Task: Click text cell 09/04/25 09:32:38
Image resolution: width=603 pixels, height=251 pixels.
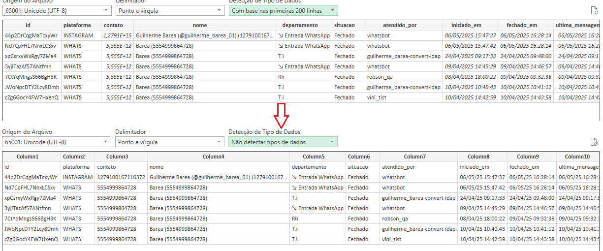Action: (x=532, y=219)
